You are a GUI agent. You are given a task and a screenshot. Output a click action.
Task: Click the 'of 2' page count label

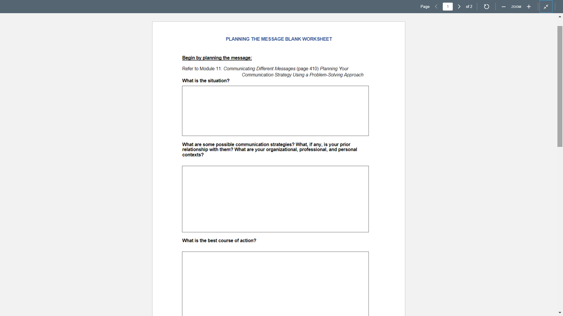(469, 6)
